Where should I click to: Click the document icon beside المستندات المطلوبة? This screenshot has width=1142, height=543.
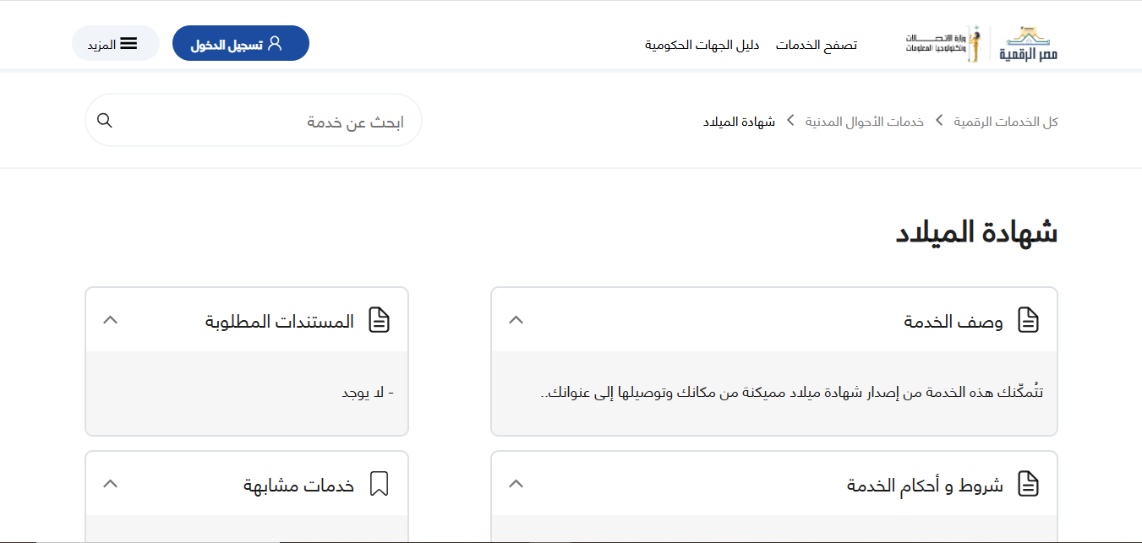tap(379, 320)
